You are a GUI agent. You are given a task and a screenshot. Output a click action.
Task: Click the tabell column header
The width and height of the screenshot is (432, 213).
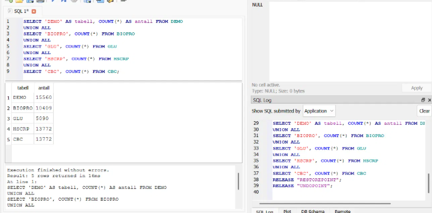click(23, 88)
